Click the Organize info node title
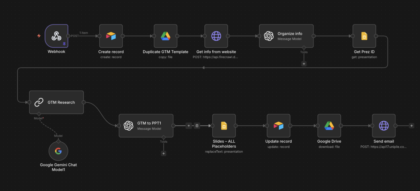This screenshot has height=191, width=420. pyautogui.click(x=290, y=33)
